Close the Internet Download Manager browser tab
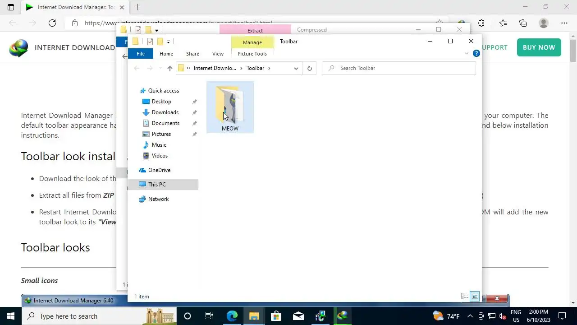577x325 pixels. tap(122, 7)
